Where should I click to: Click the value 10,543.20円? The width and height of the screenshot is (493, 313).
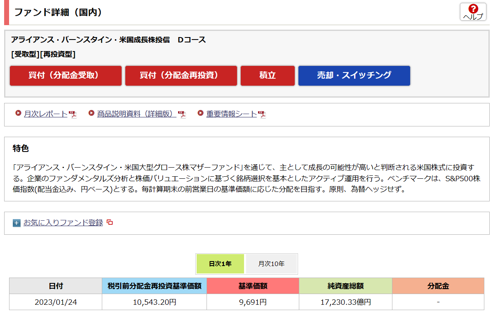155,302
